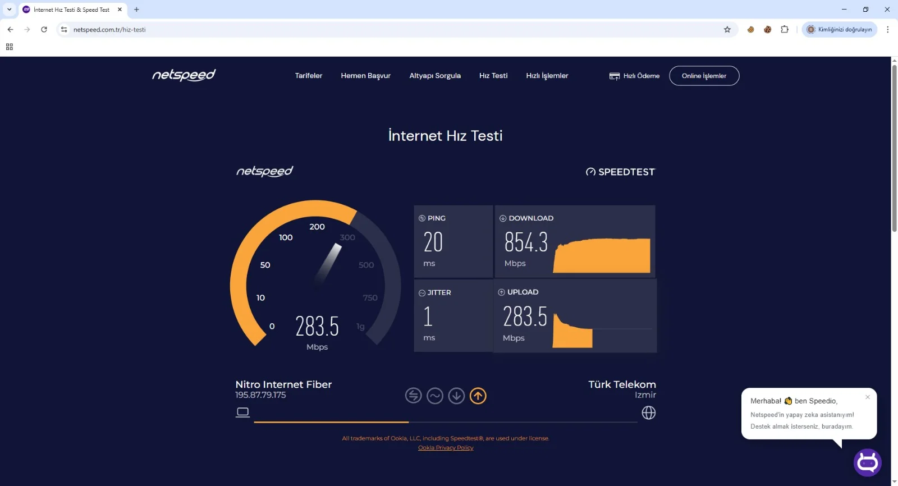Click the download speed graph
The image size is (898, 486).
tap(602, 255)
